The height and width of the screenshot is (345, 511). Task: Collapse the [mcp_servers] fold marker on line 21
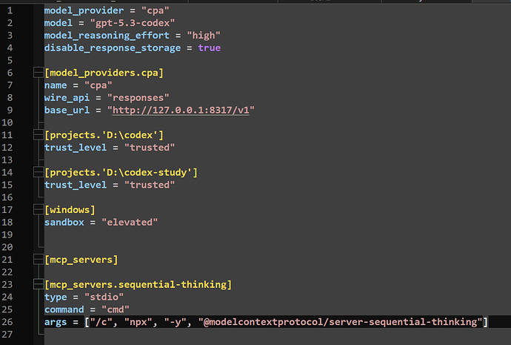(39, 260)
